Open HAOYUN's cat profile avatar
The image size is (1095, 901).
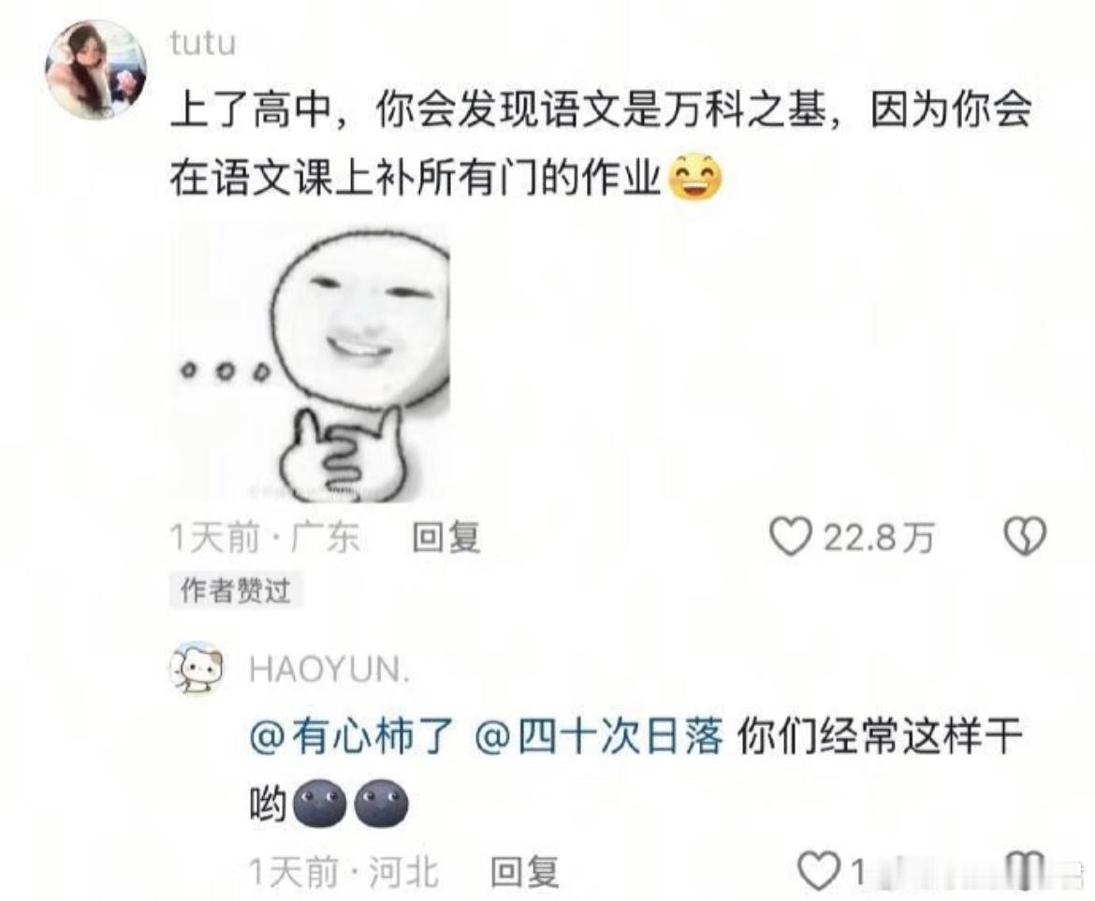pyautogui.click(x=197, y=669)
